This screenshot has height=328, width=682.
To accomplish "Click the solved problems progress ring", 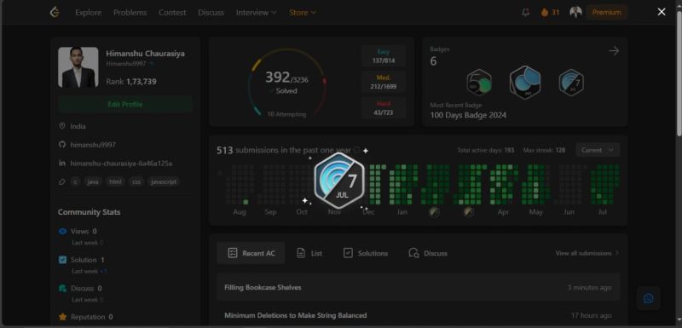I will coord(287,83).
